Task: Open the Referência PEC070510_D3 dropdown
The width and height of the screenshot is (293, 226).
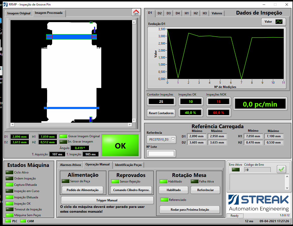Action: tap(173, 140)
